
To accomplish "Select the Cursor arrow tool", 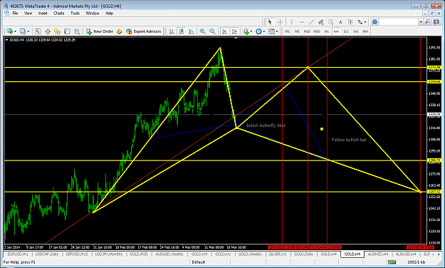I will (x=270, y=22).
